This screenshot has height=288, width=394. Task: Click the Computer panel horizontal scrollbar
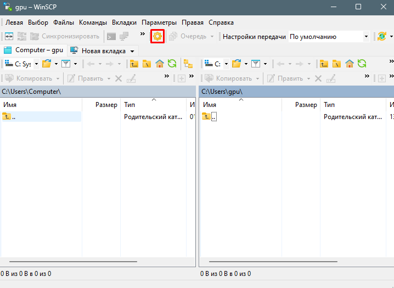pos(73,262)
